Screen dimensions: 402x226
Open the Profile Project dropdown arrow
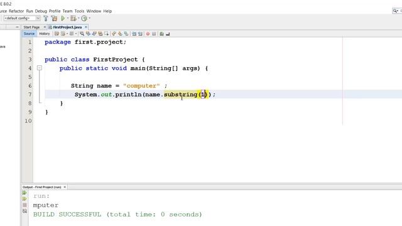click(x=89, y=18)
